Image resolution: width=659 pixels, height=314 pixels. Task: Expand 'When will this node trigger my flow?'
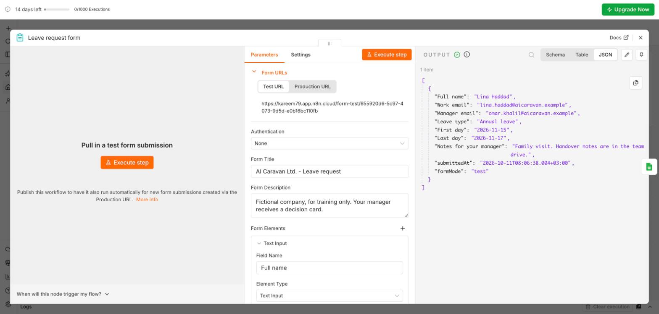(x=63, y=294)
